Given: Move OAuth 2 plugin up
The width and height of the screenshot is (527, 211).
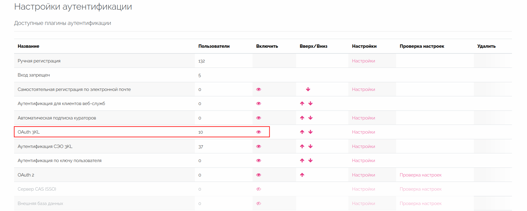Looking at the screenshot, I should (x=302, y=175).
